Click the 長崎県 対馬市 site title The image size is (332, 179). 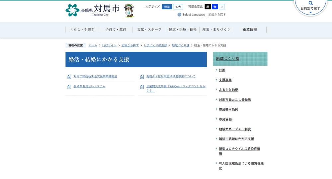coord(100,10)
